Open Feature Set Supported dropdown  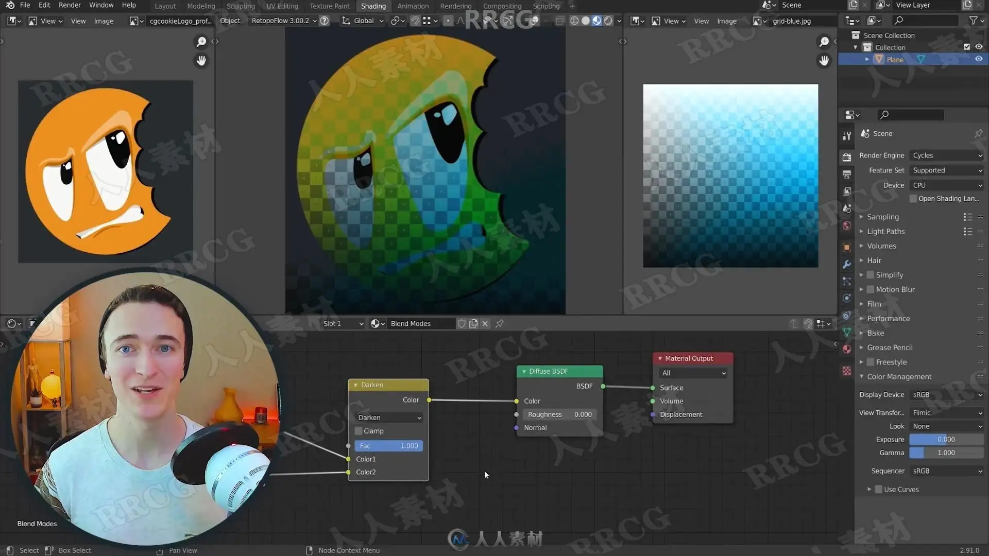[947, 170]
